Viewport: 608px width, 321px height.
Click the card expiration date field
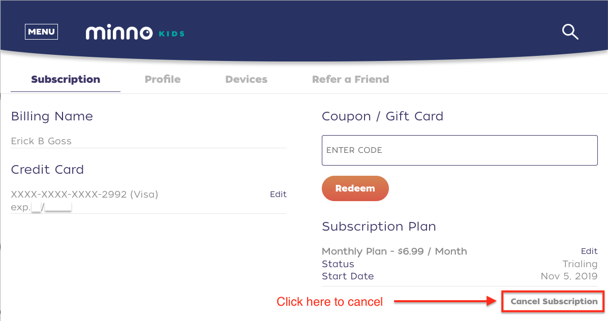[41, 207]
